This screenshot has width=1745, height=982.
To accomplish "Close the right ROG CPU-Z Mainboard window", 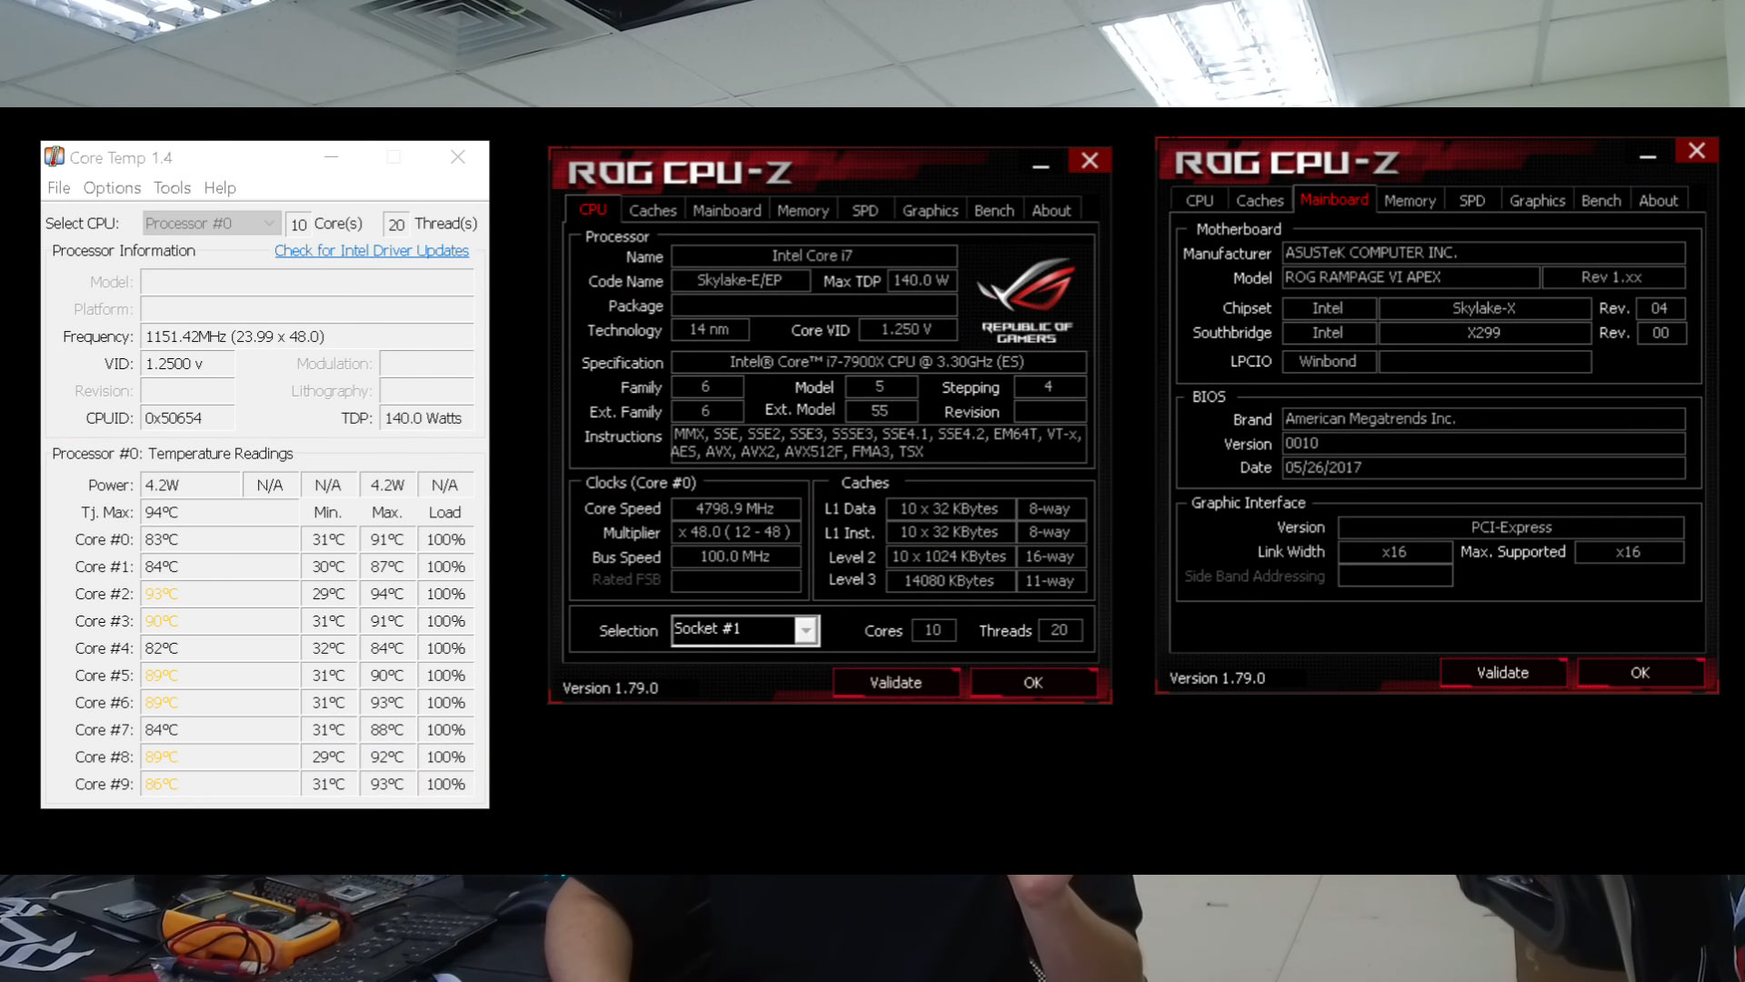I will click(1697, 151).
